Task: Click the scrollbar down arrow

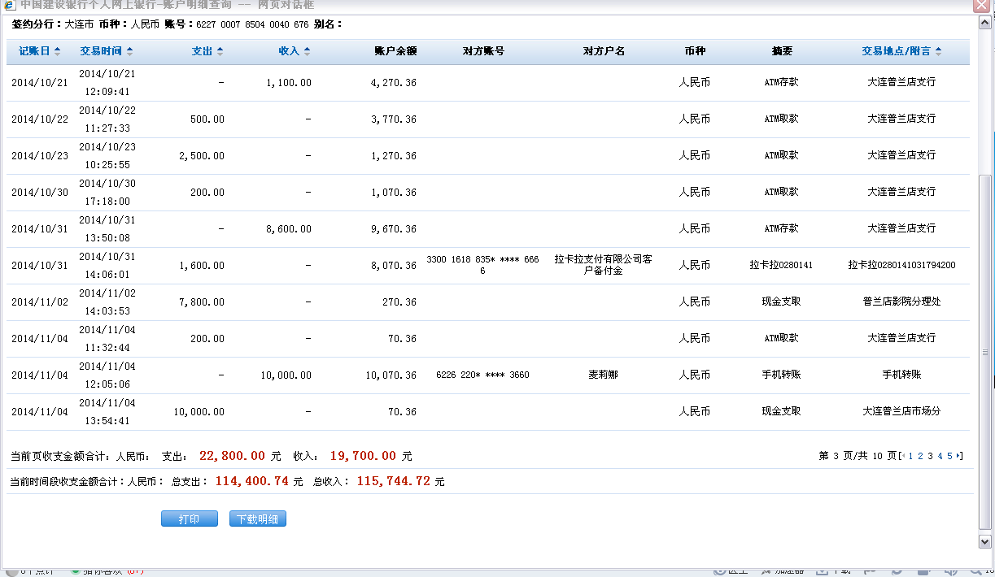Action: click(x=984, y=541)
